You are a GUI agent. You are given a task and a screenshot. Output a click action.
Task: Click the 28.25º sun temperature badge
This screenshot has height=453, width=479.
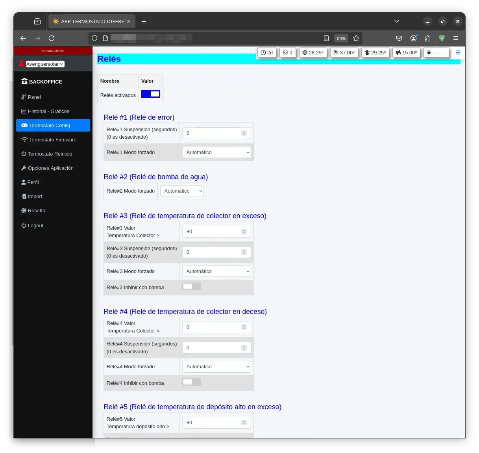313,52
